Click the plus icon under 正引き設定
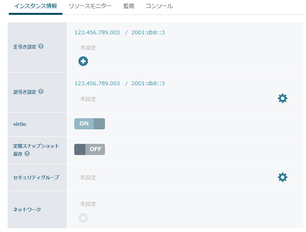Viewport: 306px width, 232px height. [83, 61]
